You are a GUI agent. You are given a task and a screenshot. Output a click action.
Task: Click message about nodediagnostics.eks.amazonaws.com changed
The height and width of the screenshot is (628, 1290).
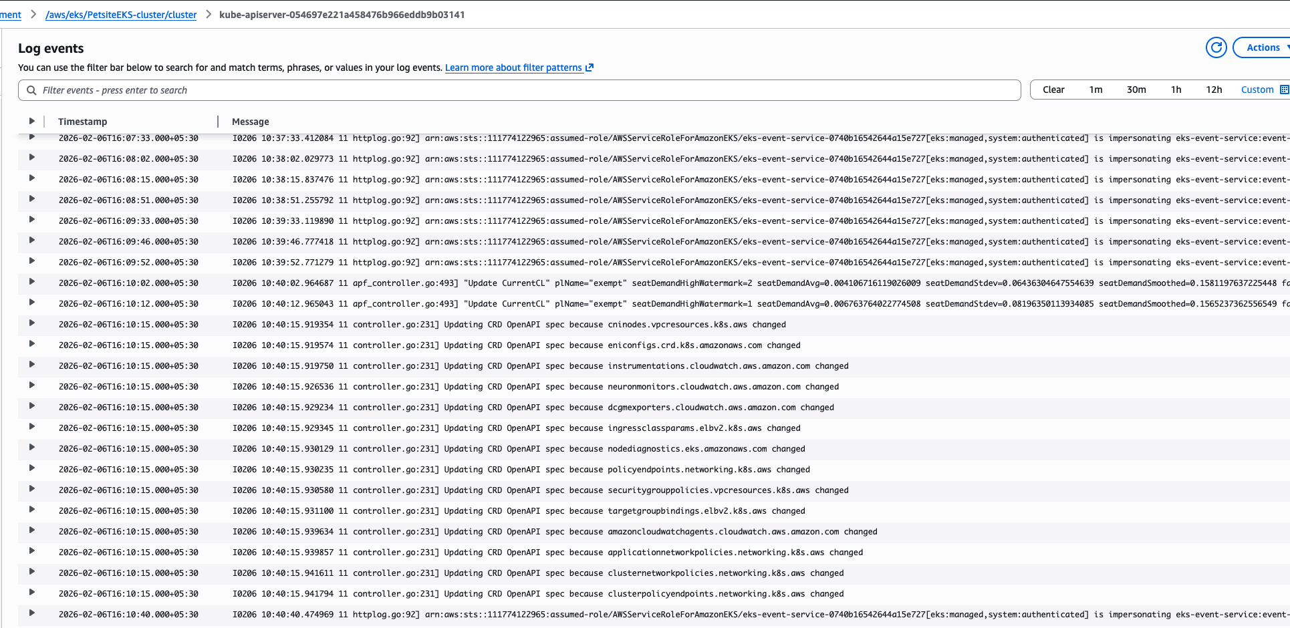click(x=519, y=449)
